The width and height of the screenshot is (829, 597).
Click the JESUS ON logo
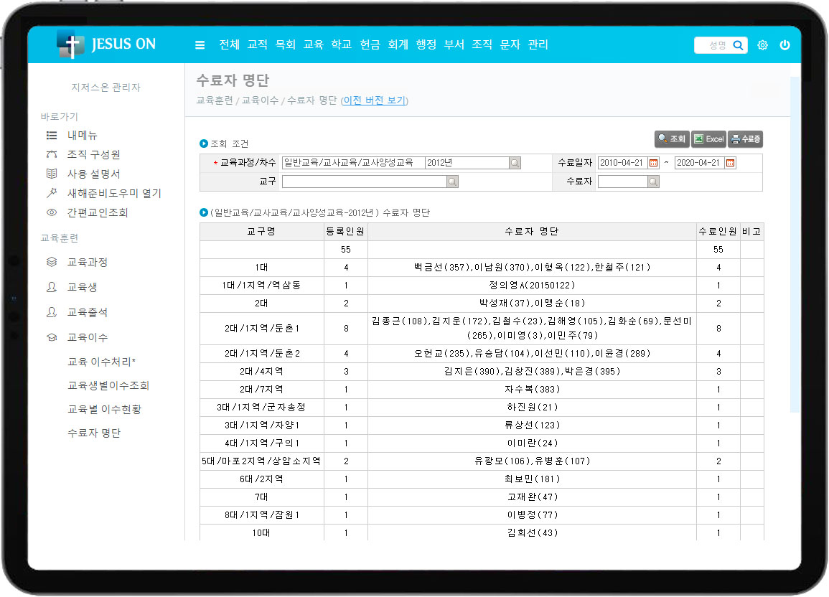pos(106,44)
